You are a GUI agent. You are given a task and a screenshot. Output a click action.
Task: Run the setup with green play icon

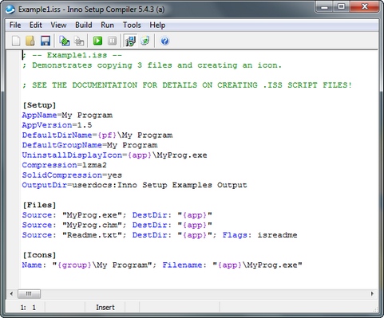(97, 41)
